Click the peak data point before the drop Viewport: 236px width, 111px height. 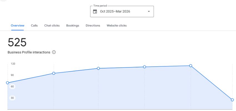190,66
